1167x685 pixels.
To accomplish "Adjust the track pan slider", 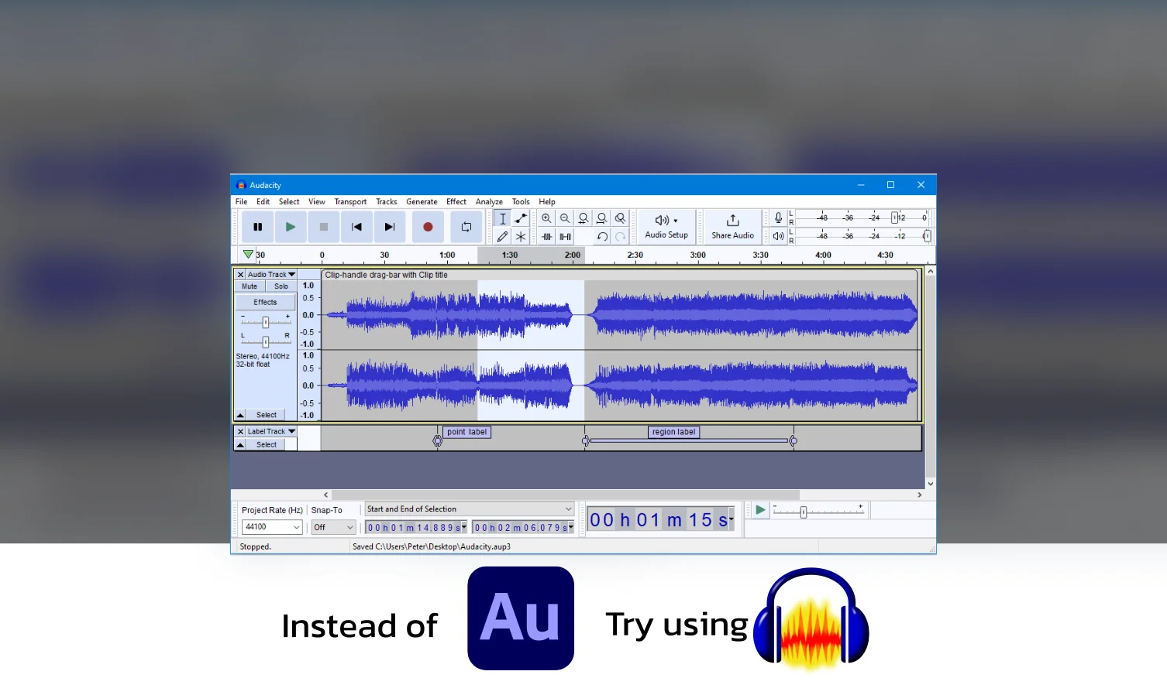I will (x=265, y=341).
